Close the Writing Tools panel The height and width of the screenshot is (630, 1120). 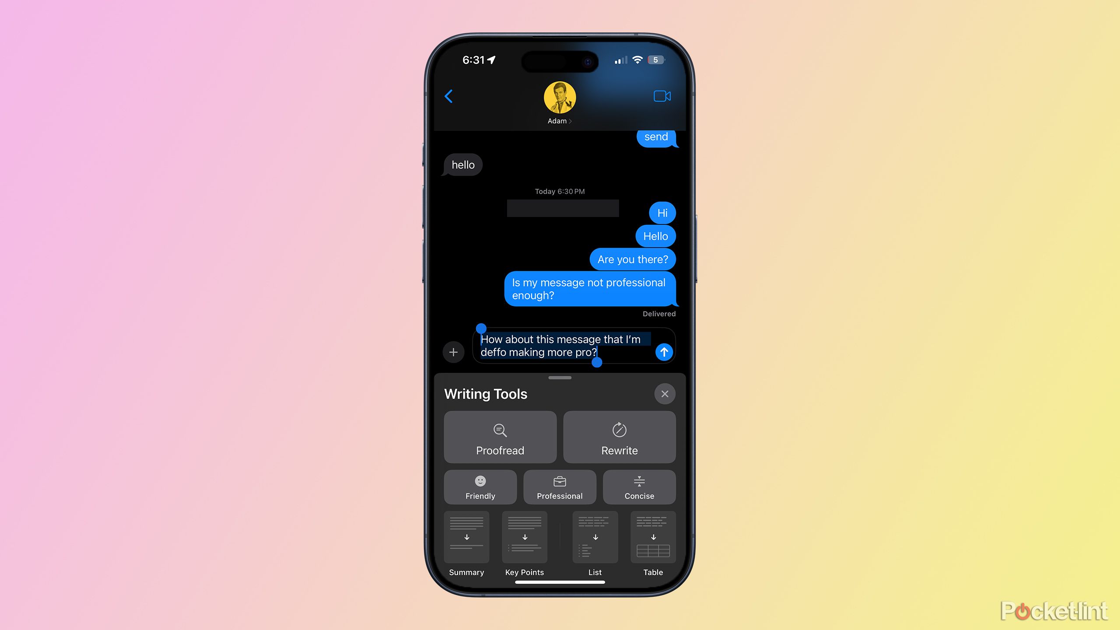click(x=665, y=394)
